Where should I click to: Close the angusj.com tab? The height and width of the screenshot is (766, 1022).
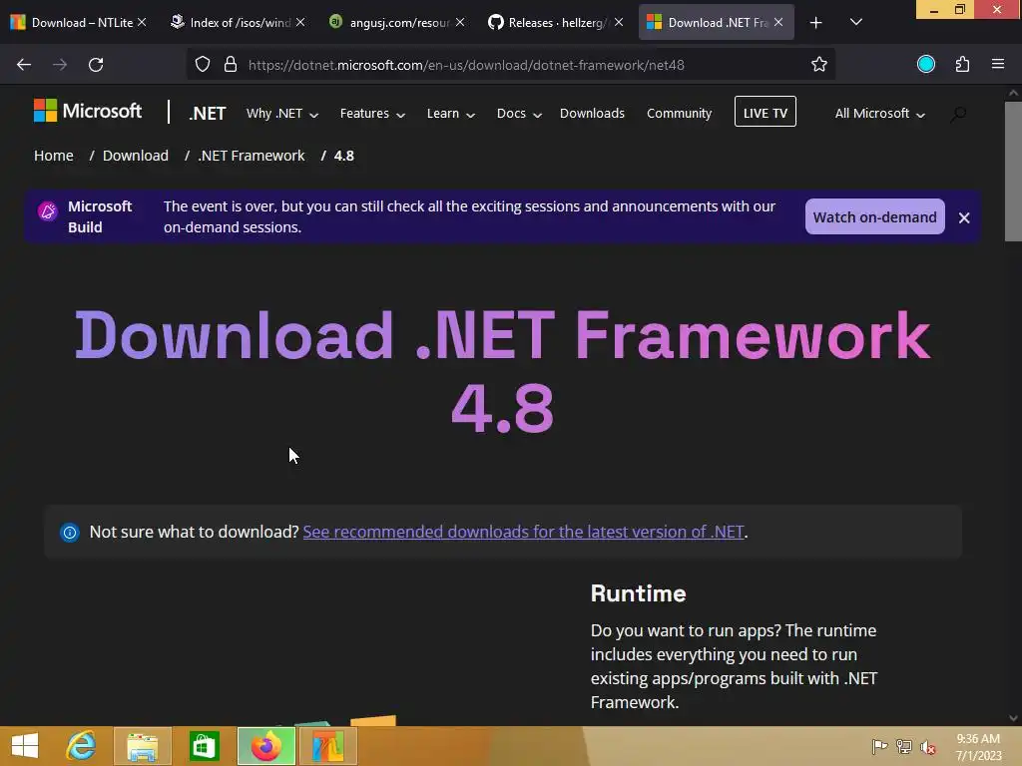(459, 22)
